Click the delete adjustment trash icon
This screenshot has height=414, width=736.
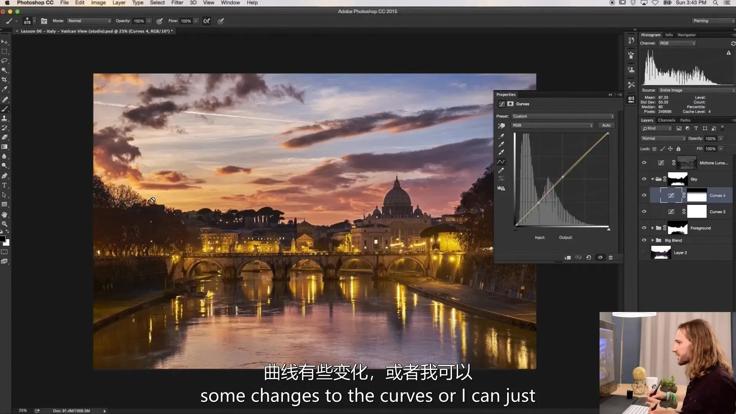coord(611,258)
